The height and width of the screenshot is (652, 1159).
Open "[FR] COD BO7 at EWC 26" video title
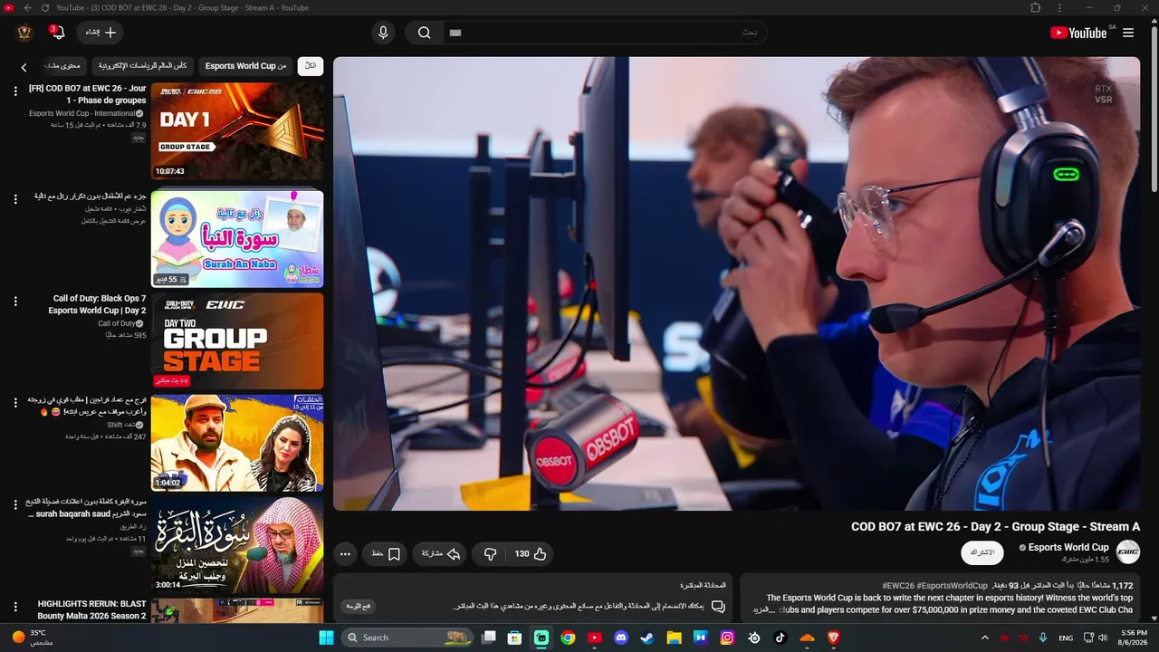(88, 94)
